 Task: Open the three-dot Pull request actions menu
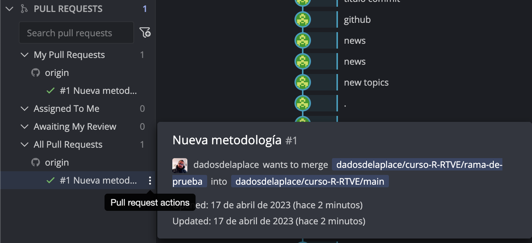[150, 181]
